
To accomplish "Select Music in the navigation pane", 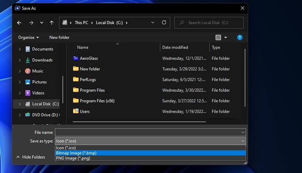I will [38, 71].
